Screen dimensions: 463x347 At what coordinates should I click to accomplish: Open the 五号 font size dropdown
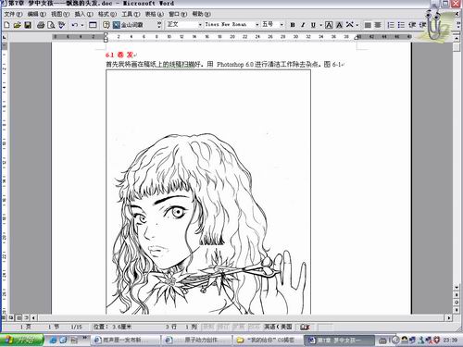click(282, 25)
